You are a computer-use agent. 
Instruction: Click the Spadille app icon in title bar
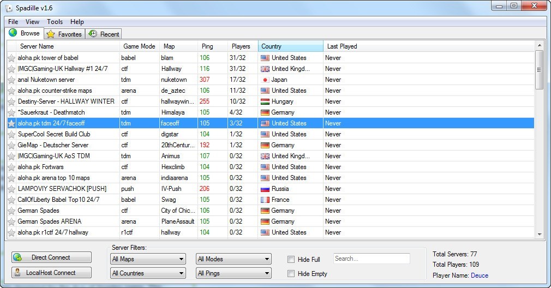click(x=9, y=8)
